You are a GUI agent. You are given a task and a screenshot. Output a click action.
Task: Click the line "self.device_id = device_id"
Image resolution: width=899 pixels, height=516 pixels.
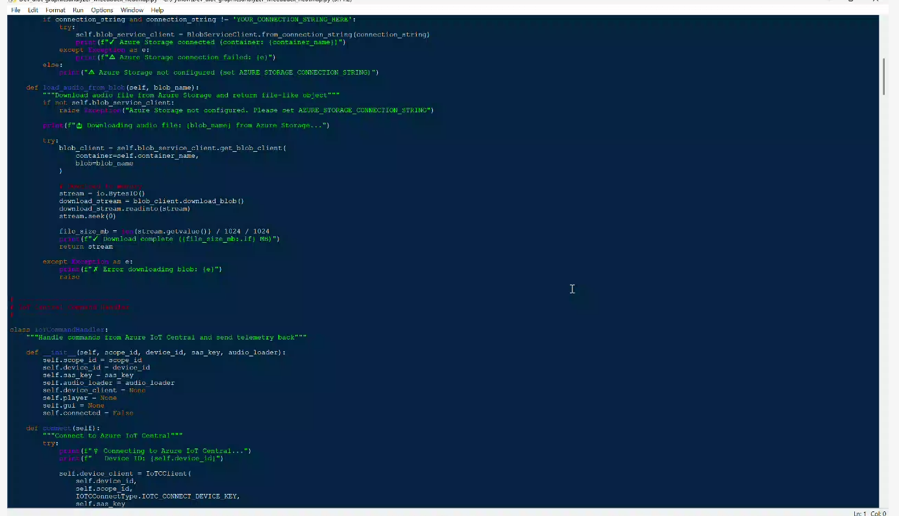96,367
